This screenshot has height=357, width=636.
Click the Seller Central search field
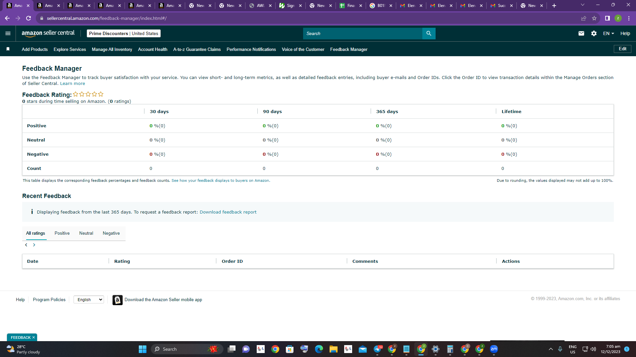click(x=363, y=33)
